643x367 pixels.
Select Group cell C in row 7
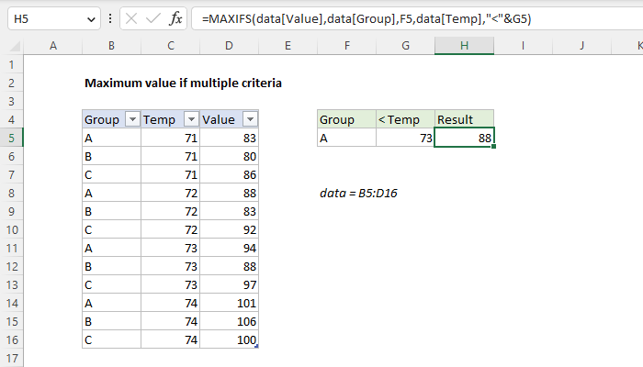[111, 175]
